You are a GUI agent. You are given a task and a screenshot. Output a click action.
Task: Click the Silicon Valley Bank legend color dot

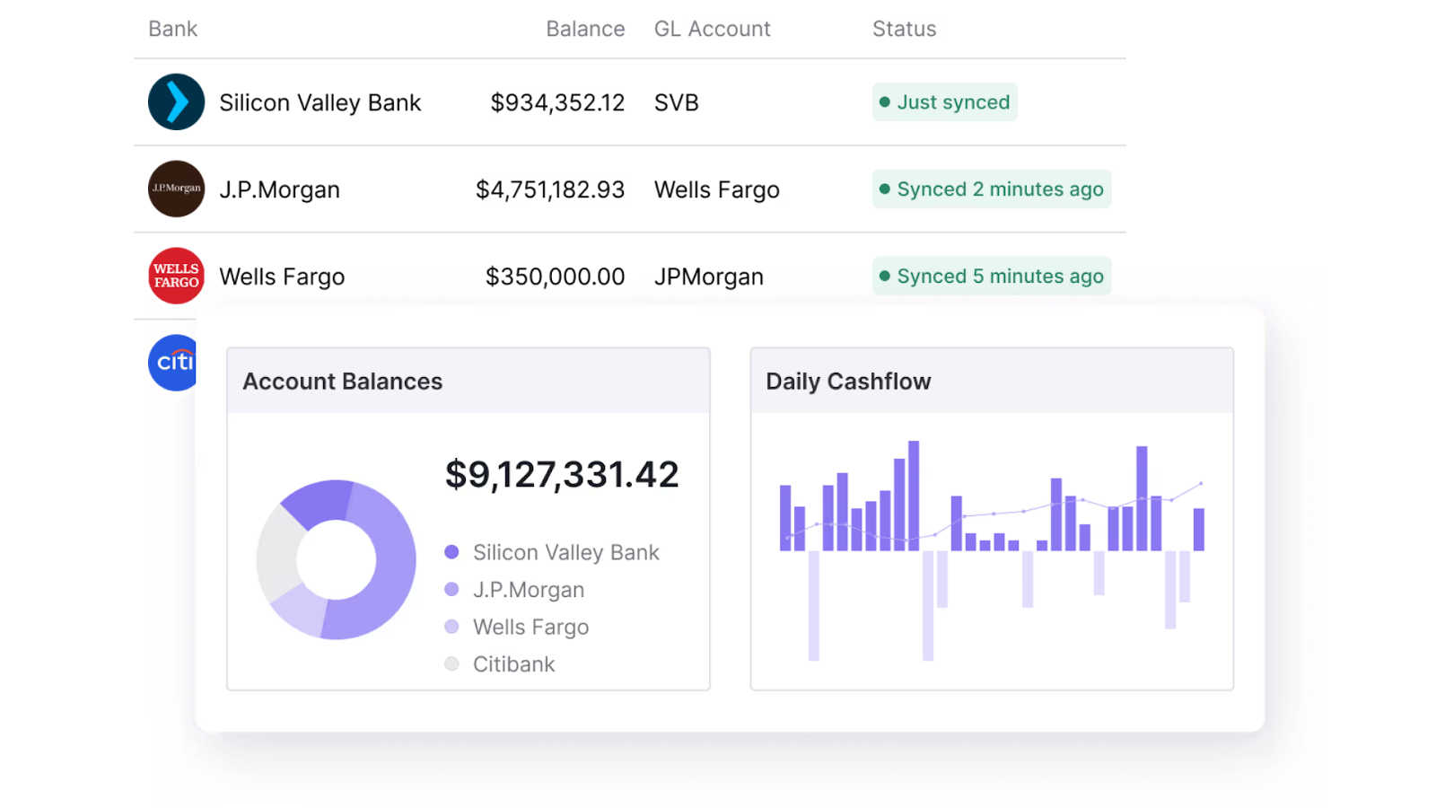click(451, 552)
